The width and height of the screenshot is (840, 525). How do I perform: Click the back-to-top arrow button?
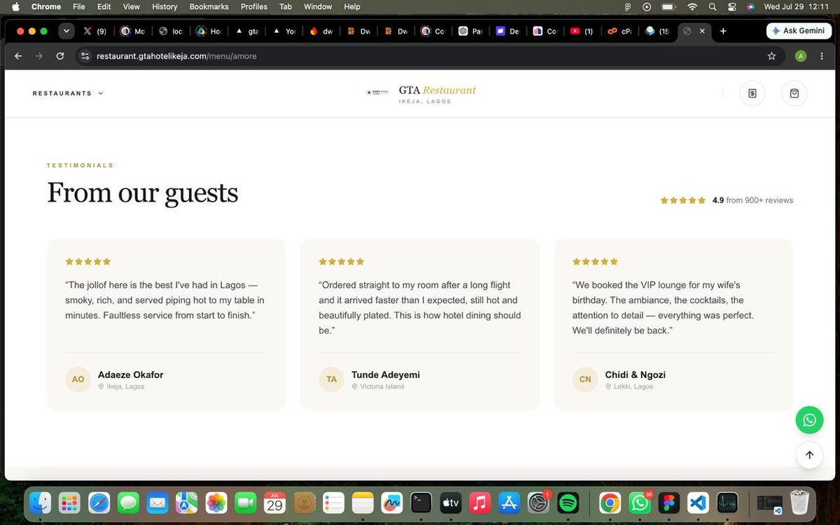click(809, 455)
